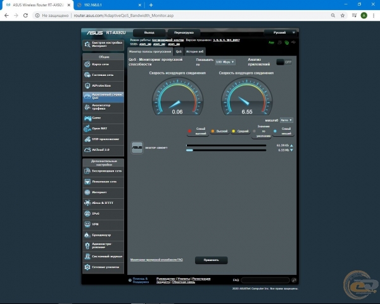Image resolution: width=380 pixels, height=304 pixels.
Task: Open the Network Tools (Сетевые утилиты)
Action: (103, 267)
